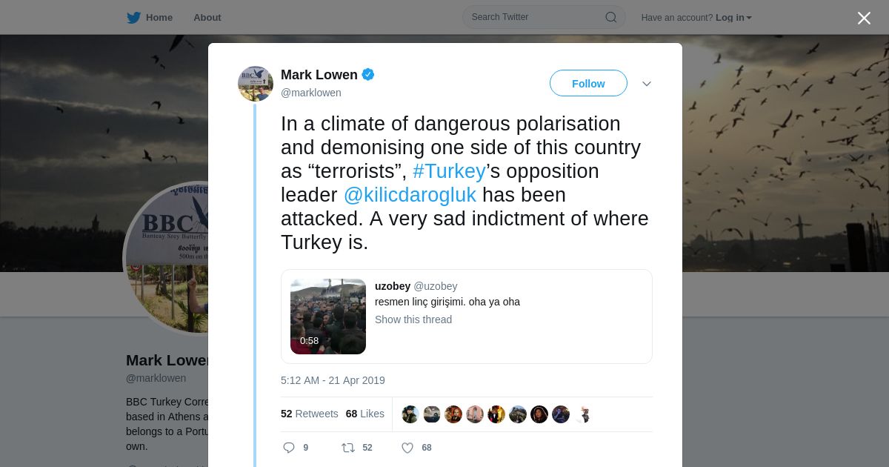Play the quoted tweet video thumbnail
Screen dimensions: 889x467
click(328, 317)
